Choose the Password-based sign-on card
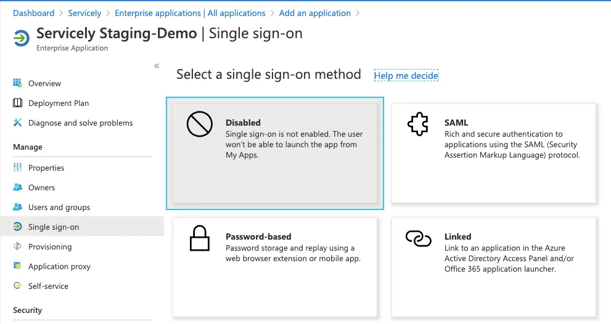Viewport: 611px width, 324px height. click(275, 267)
